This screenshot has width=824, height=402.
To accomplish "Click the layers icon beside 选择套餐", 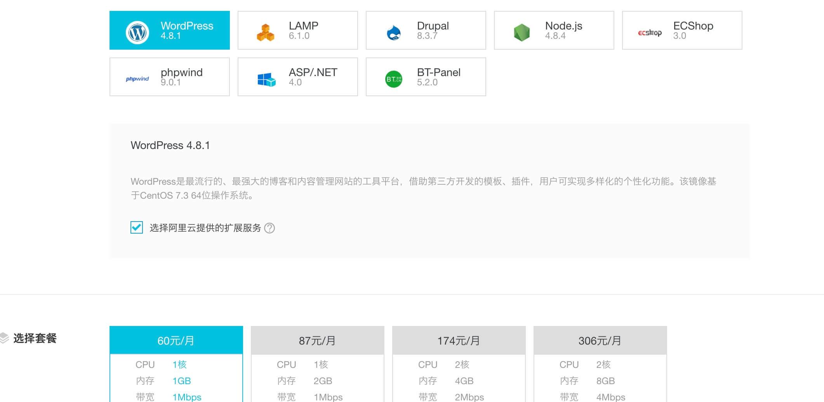I will (x=4, y=338).
